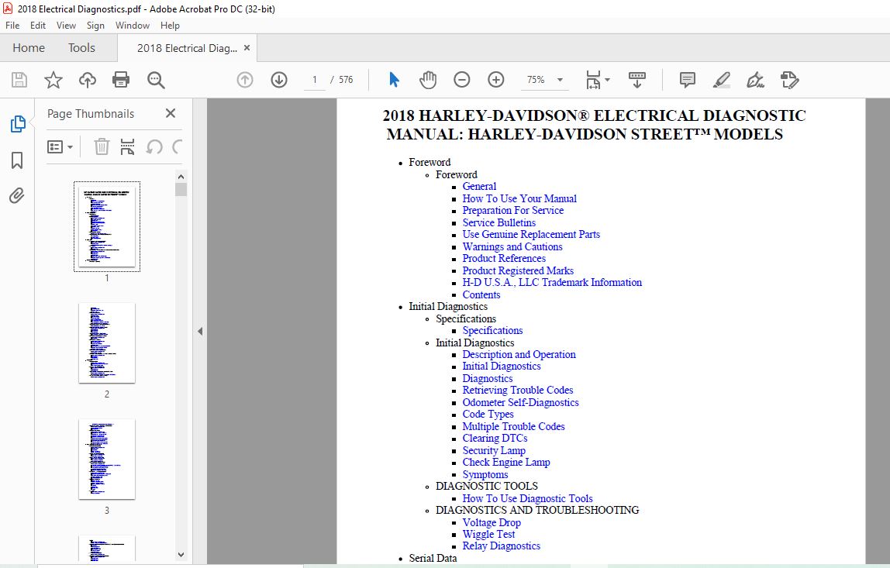Follow the Relay Diagnostics link

501,546
